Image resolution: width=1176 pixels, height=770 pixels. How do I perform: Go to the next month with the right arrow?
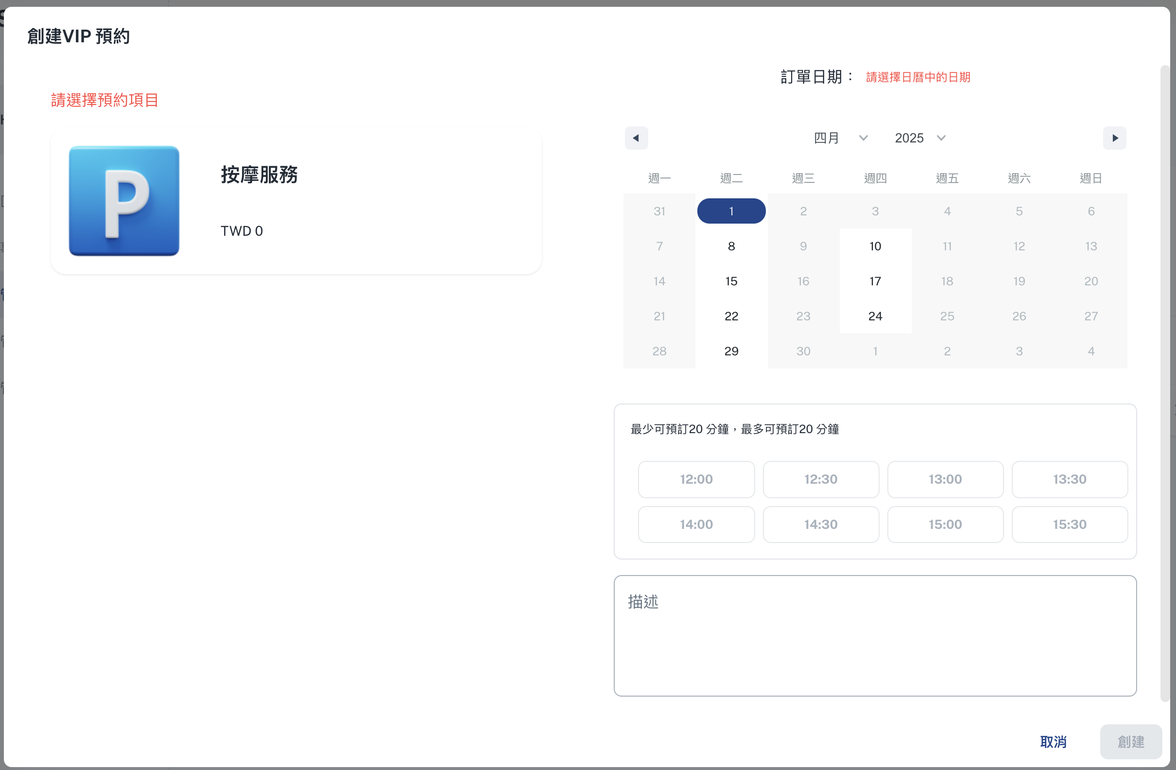click(x=1114, y=138)
